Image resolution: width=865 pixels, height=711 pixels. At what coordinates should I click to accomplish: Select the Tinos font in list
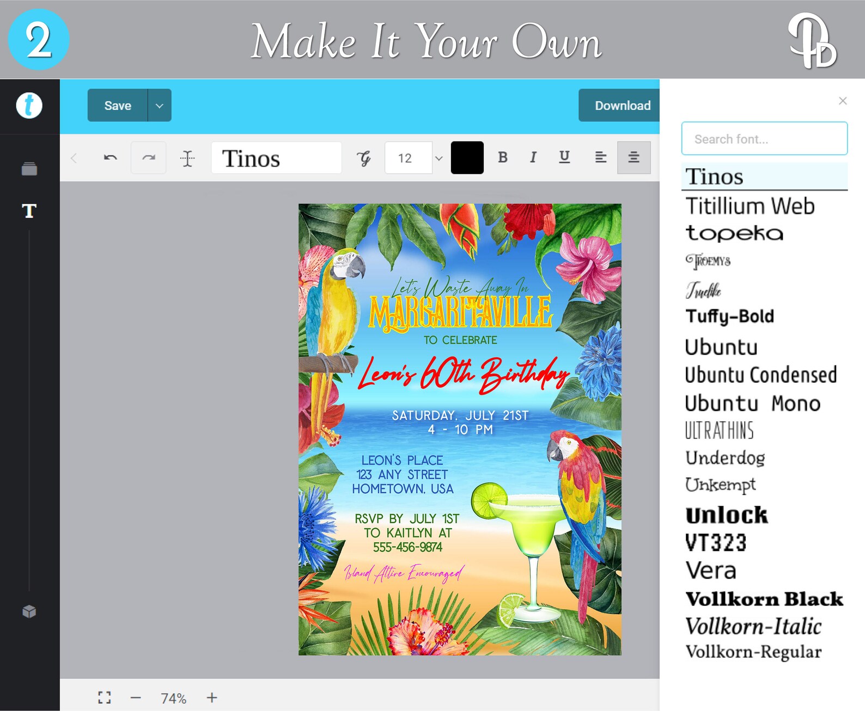[x=764, y=176]
